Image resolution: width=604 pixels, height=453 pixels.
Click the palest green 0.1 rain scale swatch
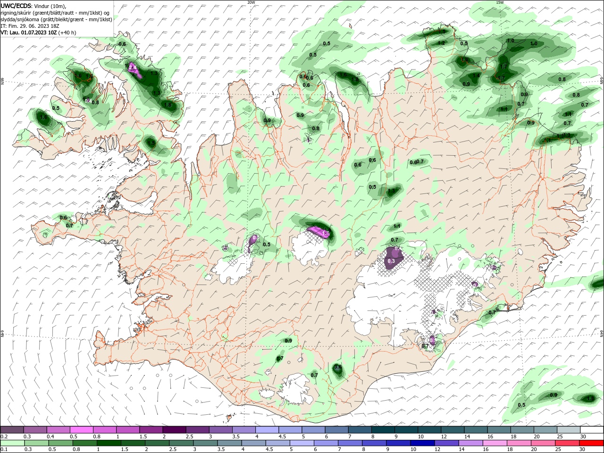pos(12,443)
